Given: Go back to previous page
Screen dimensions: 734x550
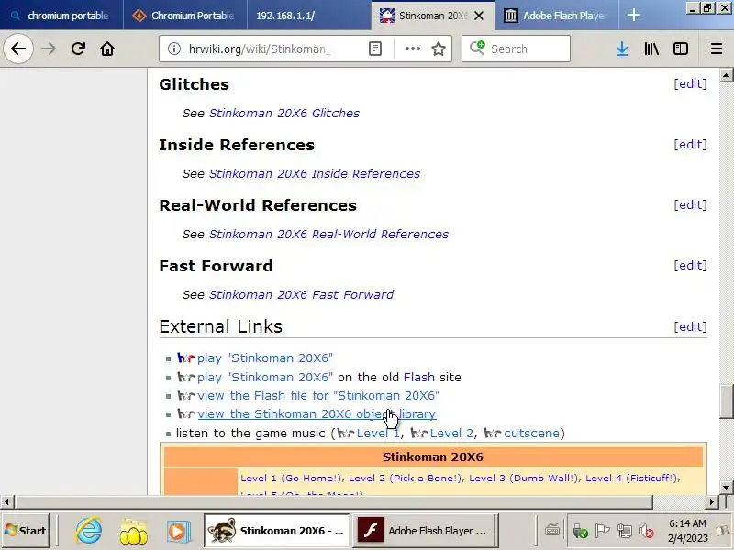Looking at the screenshot, I should (x=18, y=49).
